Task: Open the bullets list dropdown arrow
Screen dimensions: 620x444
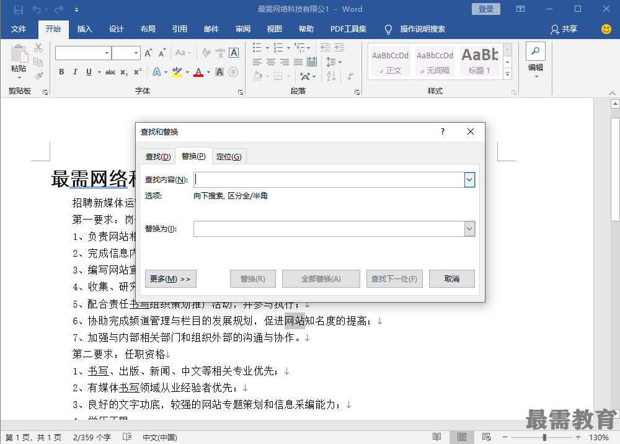Action: pyautogui.click(x=267, y=48)
